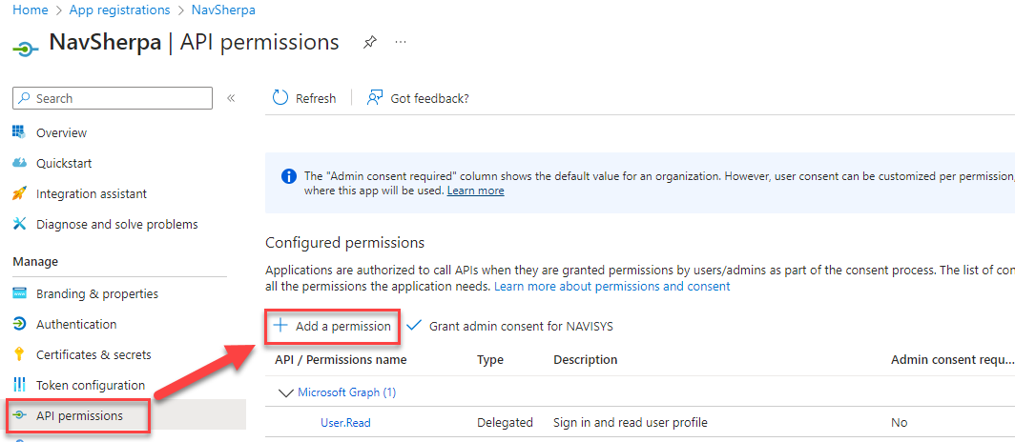This screenshot has width=1015, height=442.
Task: Click the plus icon for adding permission
Action: (x=280, y=326)
